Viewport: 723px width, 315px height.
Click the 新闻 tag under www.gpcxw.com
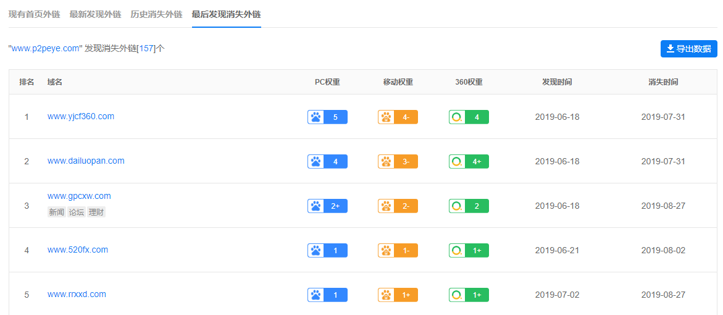point(56,212)
